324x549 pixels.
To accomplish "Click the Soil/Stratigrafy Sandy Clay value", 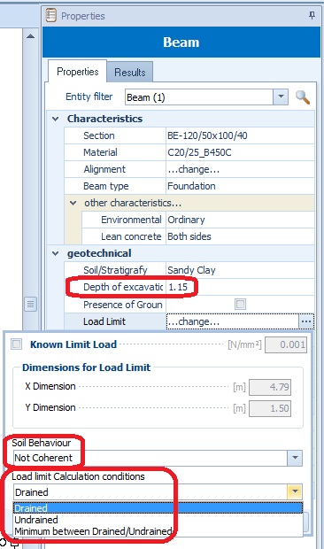I will (240, 270).
